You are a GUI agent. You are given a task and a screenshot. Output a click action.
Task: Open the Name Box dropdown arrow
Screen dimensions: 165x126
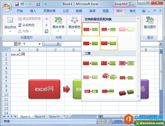pos(39,44)
